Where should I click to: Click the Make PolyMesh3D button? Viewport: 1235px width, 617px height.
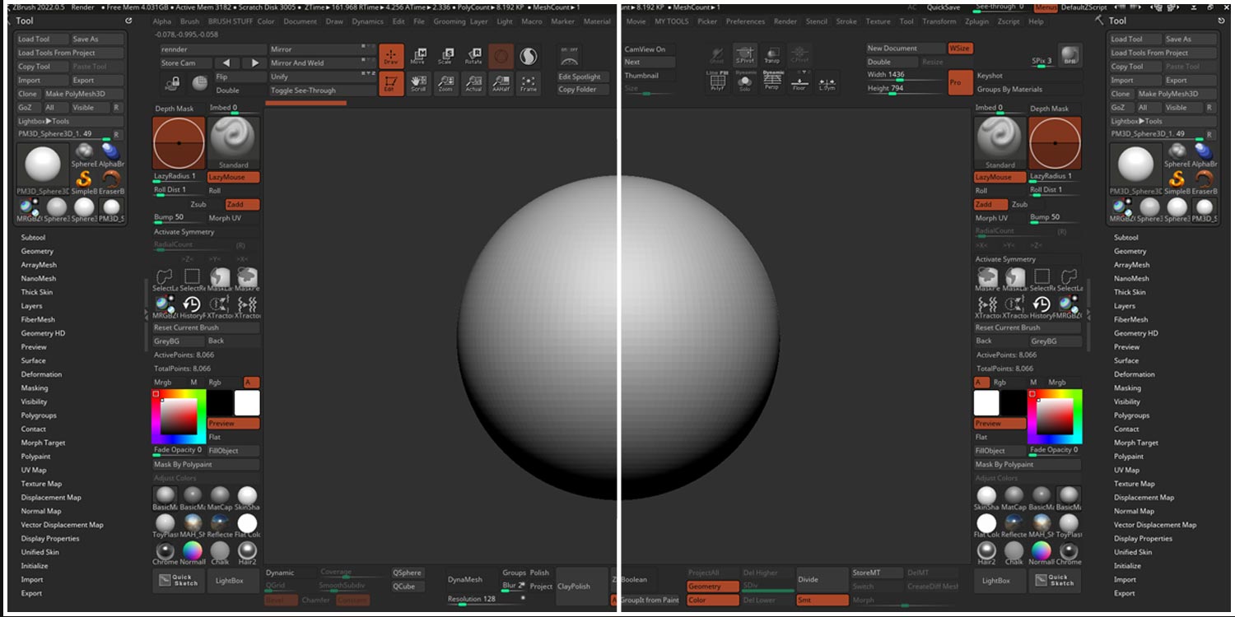point(76,94)
